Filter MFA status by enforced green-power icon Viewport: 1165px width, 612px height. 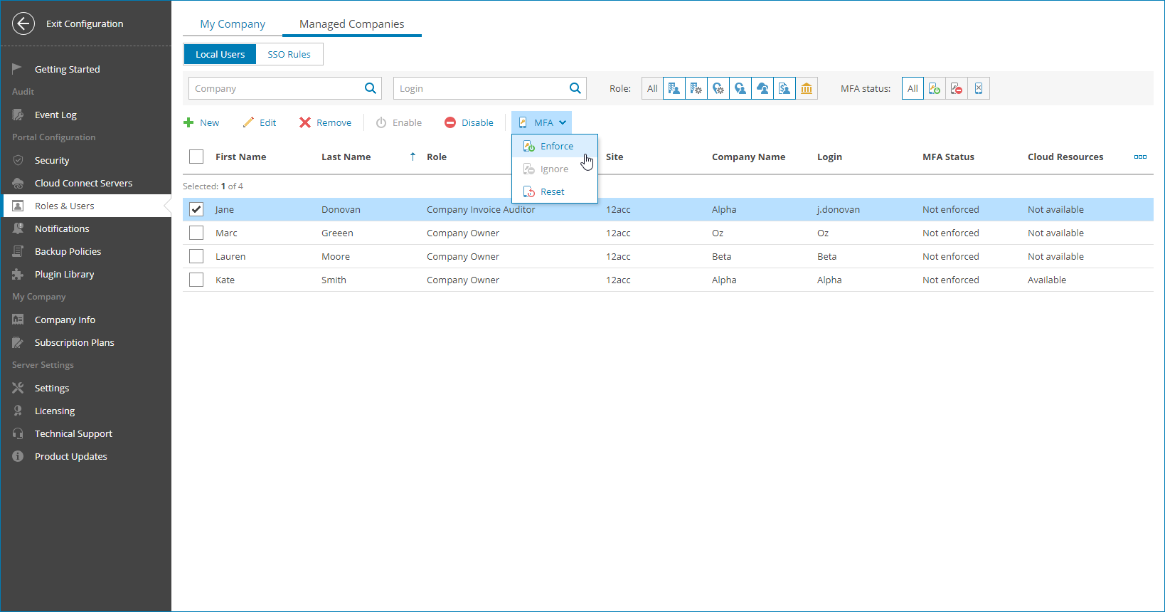click(x=935, y=88)
